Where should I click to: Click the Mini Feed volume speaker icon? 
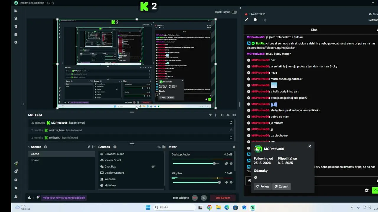234,115
